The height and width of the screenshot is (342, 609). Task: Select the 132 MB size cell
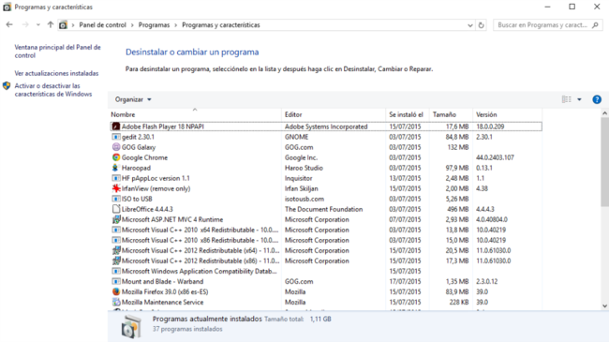pyautogui.click(x=458, y=147)
